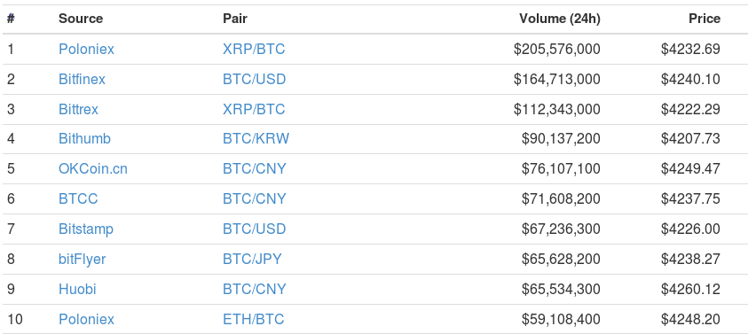This screenshot has width=748, height=334.
Task: Open the Poloniex link in row 1
Action: coord(86,49)
